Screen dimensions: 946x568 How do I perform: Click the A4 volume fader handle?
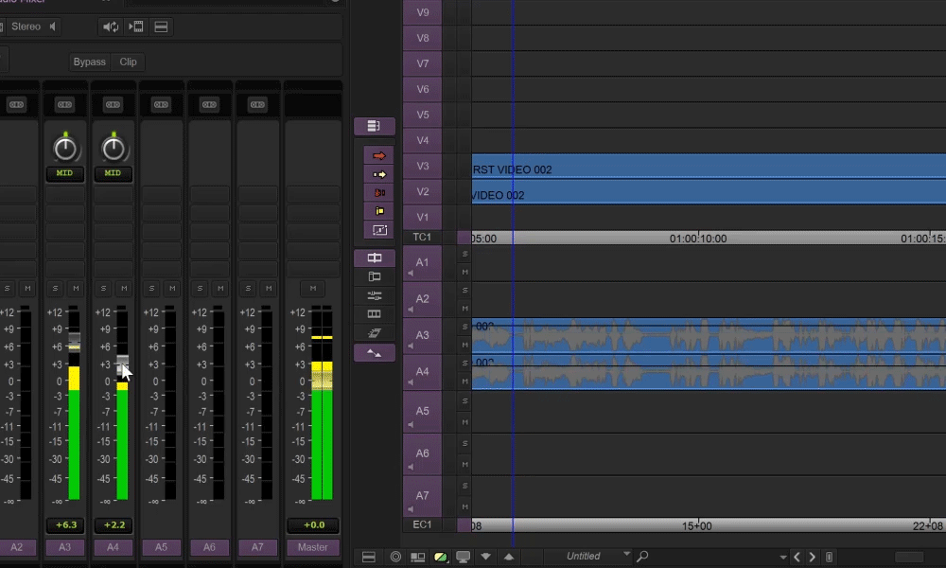[122, 364]
